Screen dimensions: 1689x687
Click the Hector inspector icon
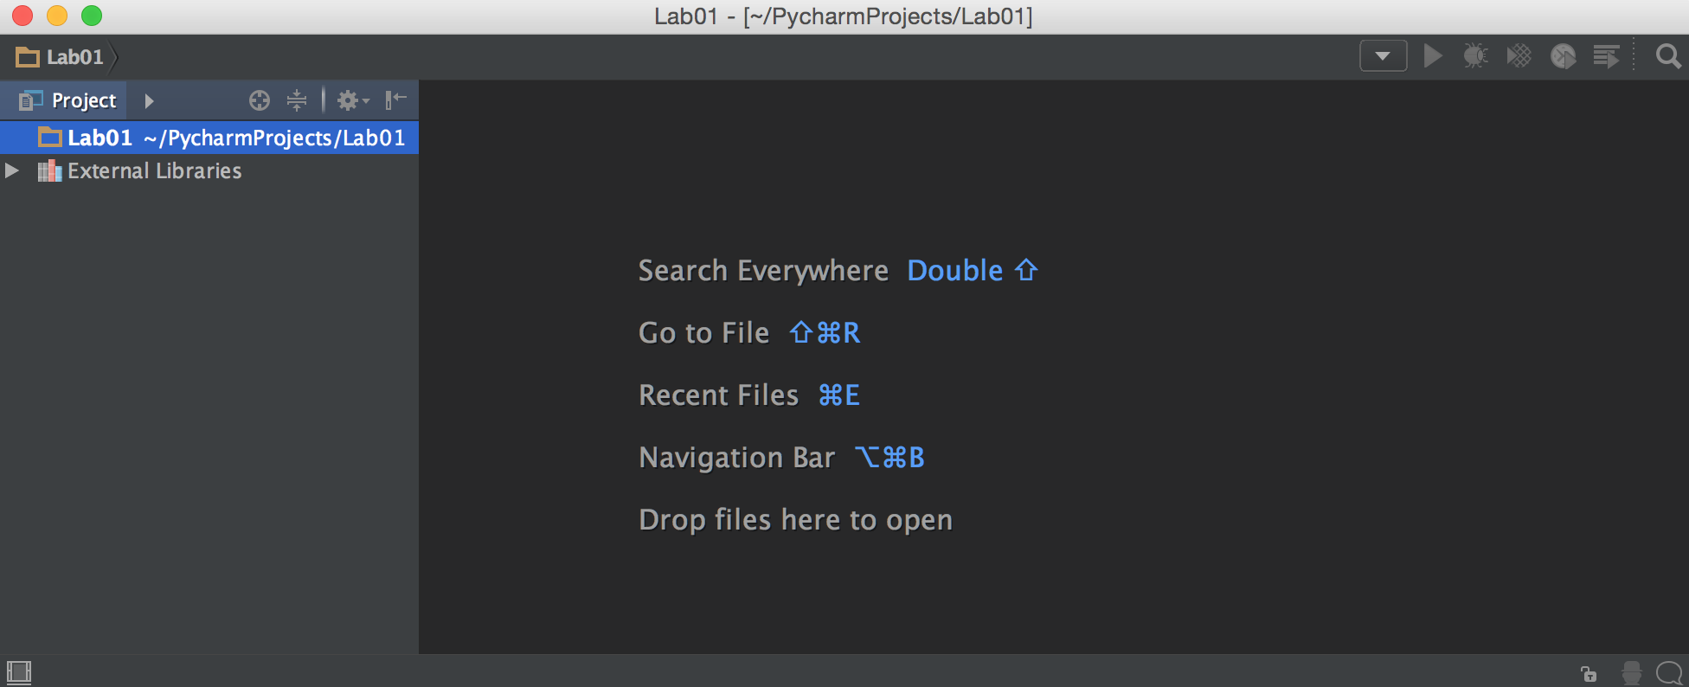click(1631, 673)
